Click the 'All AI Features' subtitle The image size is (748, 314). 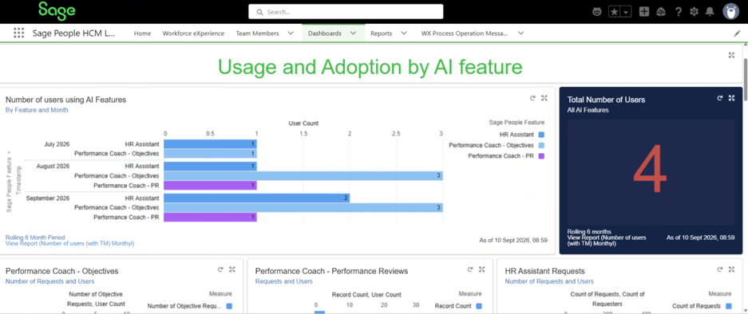pos(588,110)
